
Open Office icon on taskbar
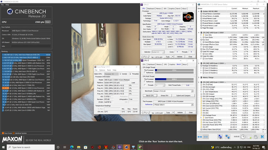click(99, 147)
